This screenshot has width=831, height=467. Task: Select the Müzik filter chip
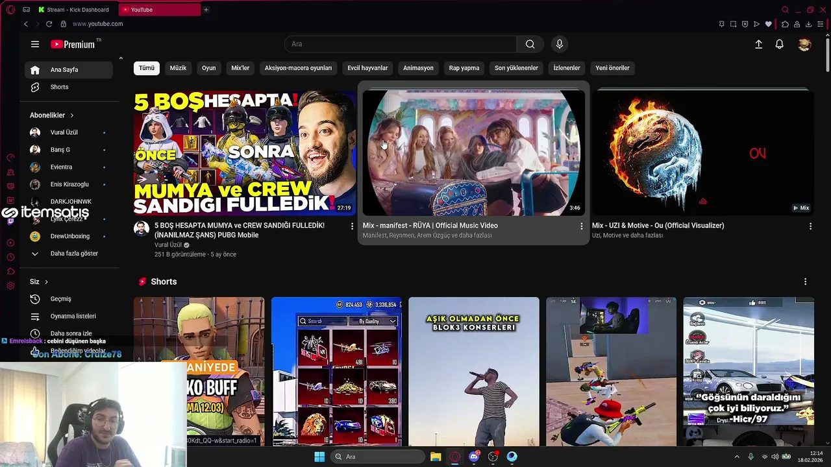point(178,68)
